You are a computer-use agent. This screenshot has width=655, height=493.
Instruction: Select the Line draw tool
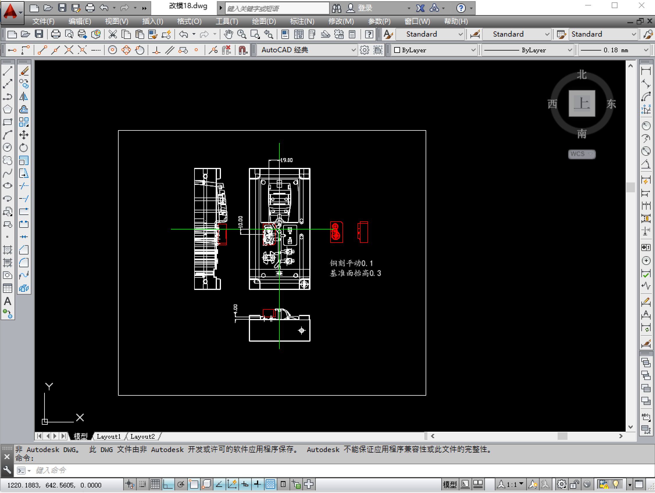(x=7, y=71)
